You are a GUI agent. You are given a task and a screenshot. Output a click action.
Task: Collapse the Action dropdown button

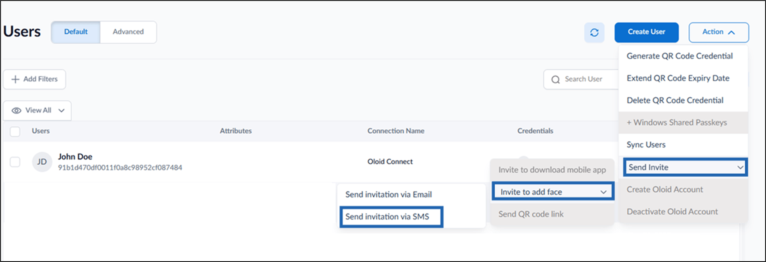pos(719,32)
